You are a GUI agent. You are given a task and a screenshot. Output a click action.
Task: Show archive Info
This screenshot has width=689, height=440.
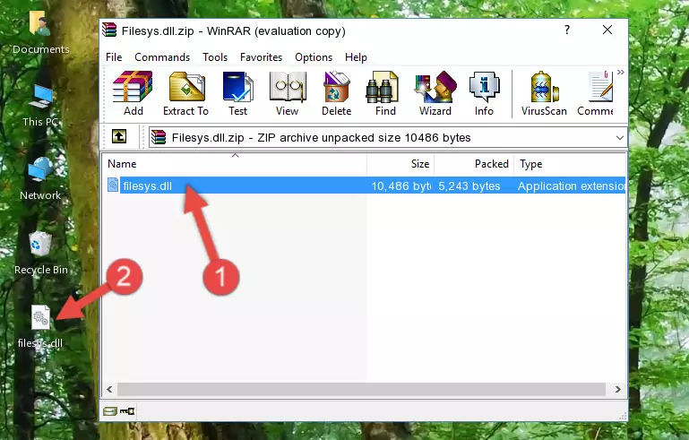click(484, 93)
